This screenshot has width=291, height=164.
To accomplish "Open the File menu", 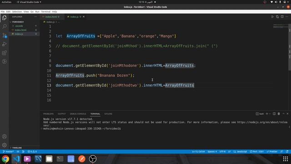I will click(3, 11).
